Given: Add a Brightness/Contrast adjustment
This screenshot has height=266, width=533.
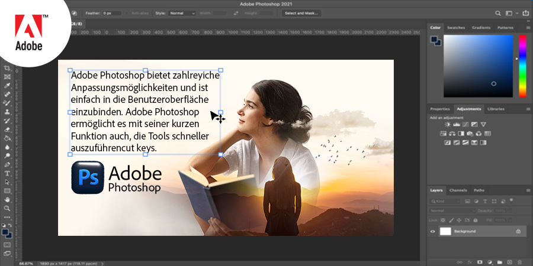Looking at the screenshot, I should (448, 125).
